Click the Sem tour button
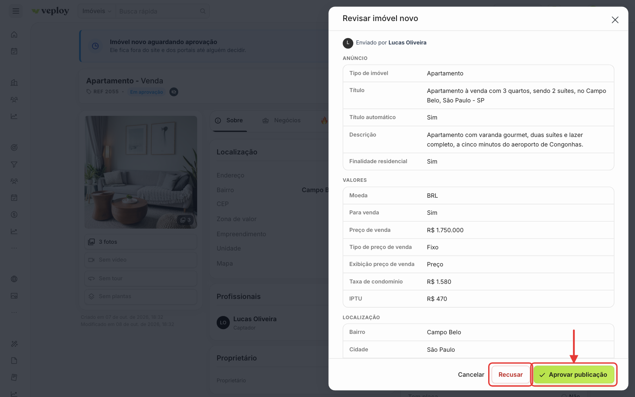Image resolution: width=635 pixels, height=397 pixels. coord(141,279)
